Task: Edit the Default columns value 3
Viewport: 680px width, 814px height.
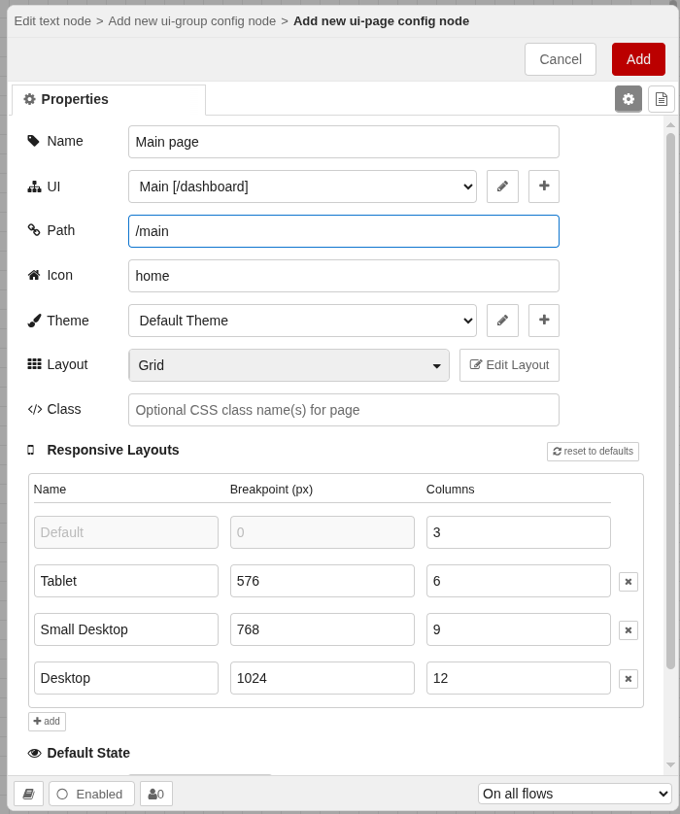Action: 518,532
